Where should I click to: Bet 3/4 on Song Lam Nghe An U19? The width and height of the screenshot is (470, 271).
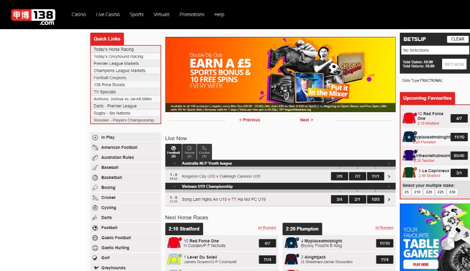coord(339,199)
